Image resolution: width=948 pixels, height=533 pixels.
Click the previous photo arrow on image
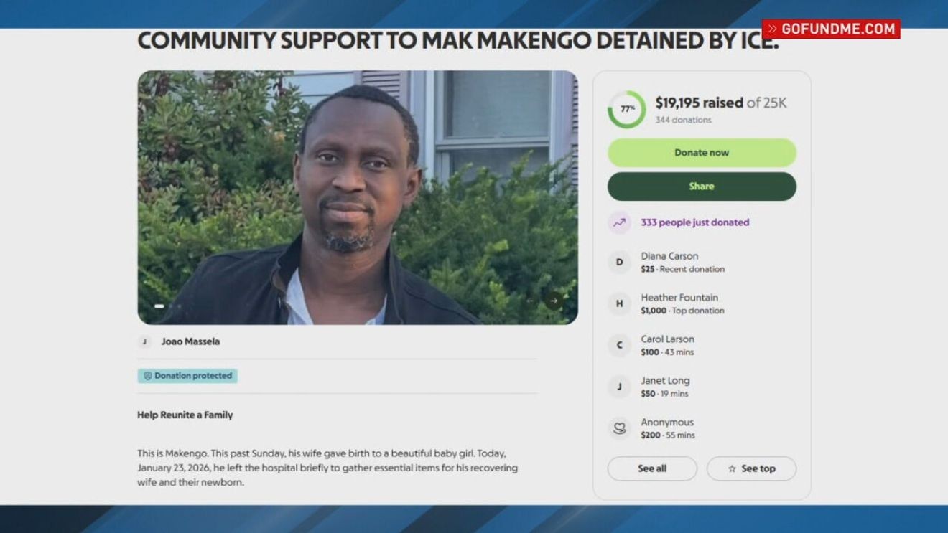[530, 301]
